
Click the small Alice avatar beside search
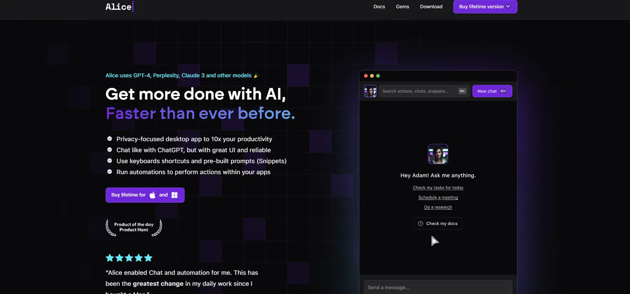370,91
